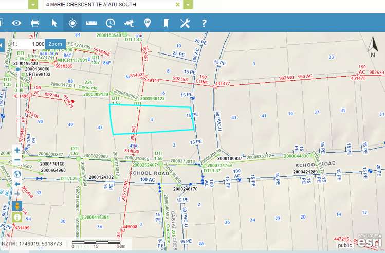Select the pointer arrow tool

click(x=54, y=23)
